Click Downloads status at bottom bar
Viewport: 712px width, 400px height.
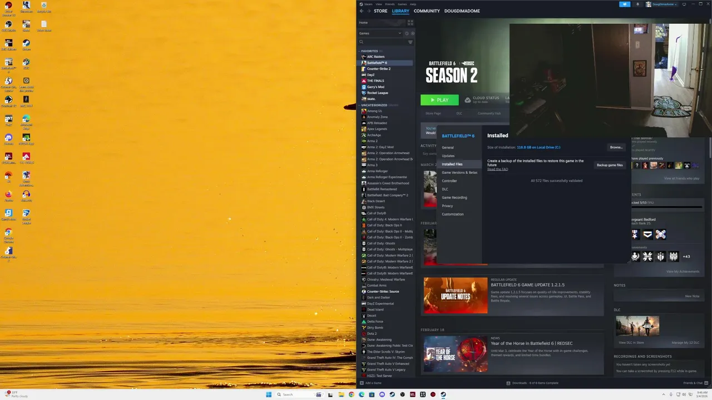point(532,383)
